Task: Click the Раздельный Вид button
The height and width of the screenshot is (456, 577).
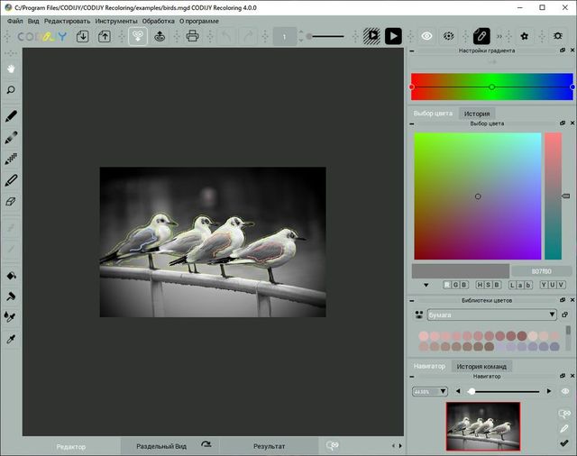Action: [x=161, y=446]
